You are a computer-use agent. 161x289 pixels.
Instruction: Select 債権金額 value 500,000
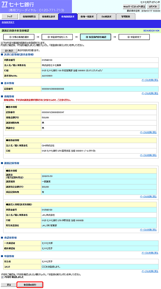[x=45, y=117]
